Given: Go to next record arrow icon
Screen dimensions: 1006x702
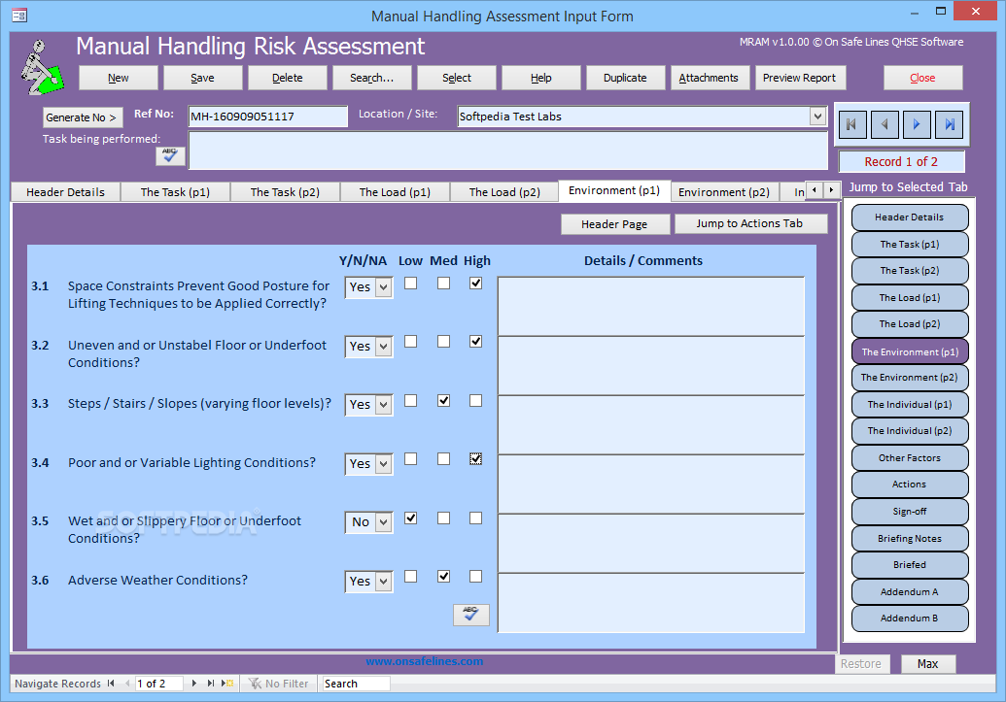Looking at the screenshot, I should pyautogui.click(x=917, y=124).
